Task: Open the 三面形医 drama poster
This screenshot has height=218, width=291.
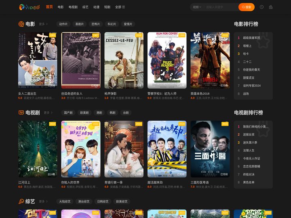Action: pos(210,149)
